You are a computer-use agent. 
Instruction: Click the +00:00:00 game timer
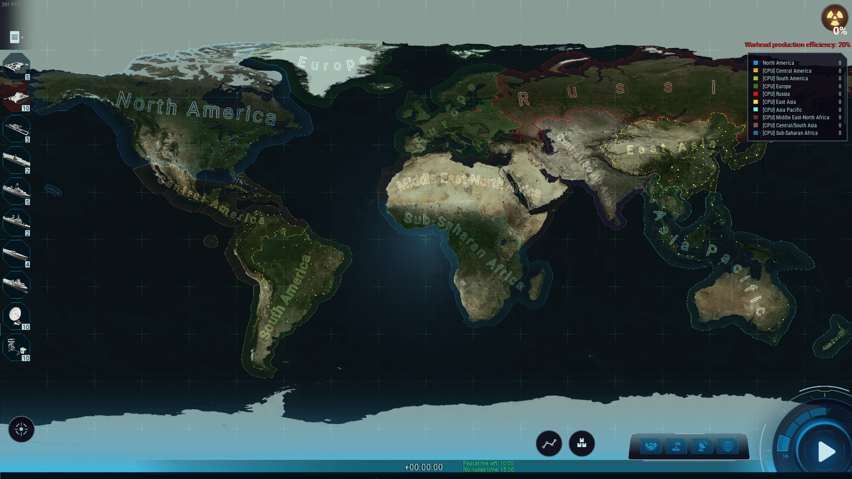coord(423,467)
